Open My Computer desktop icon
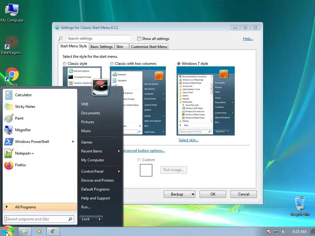The image size is (315, 236). (12, 13)
